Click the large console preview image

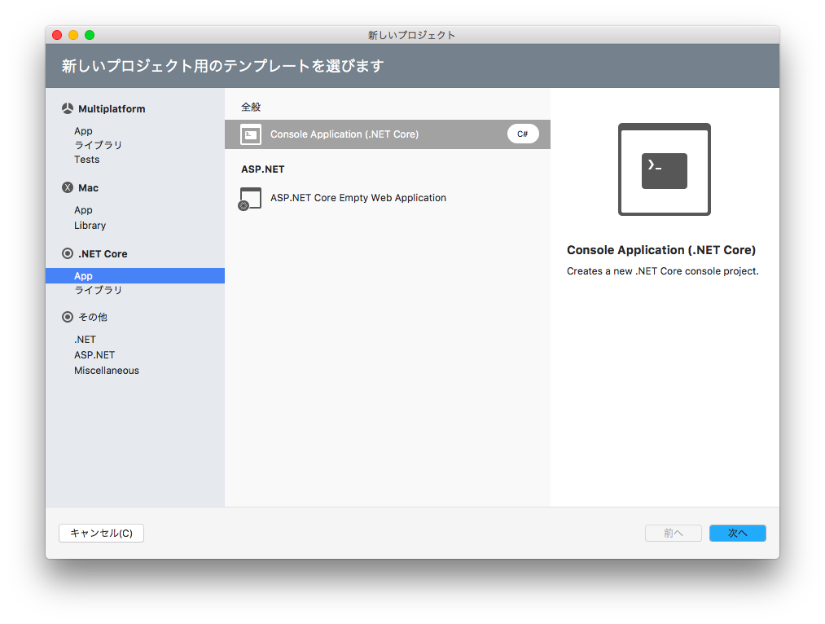(664, 169)
